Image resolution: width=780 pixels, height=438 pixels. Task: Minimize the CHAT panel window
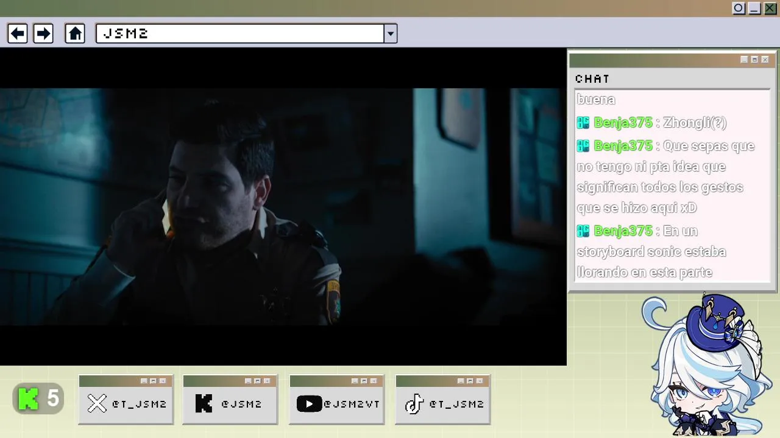click(x=744, y=60)
